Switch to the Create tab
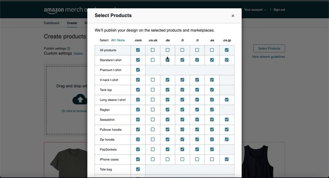 [x=72, y=23]
